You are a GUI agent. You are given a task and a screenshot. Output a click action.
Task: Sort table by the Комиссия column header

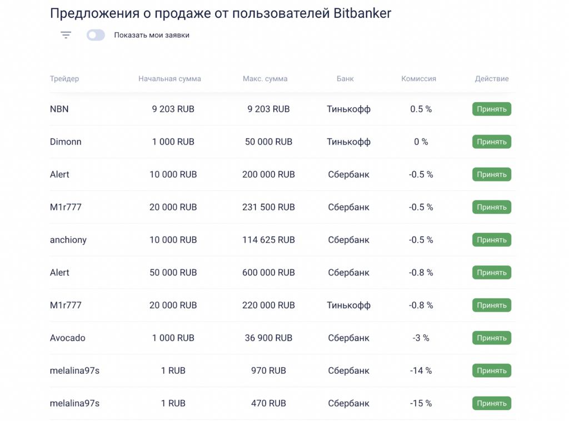pyautogui.click(x=418, y=79)
